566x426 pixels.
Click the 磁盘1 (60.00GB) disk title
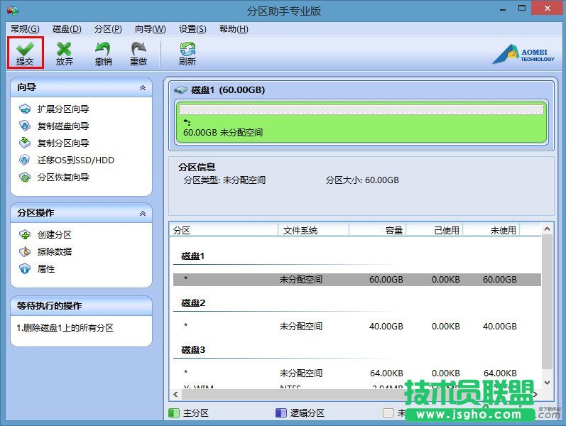pyautogui.click(x=228, y=90)
